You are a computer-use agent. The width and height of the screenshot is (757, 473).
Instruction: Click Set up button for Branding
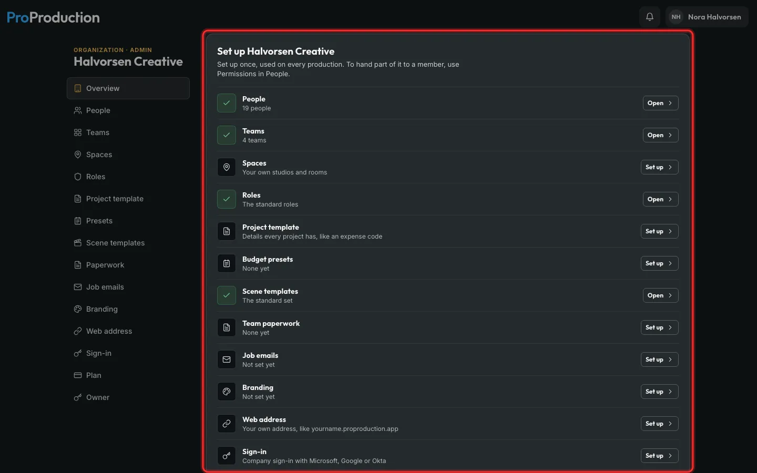(x=659, y=392)
